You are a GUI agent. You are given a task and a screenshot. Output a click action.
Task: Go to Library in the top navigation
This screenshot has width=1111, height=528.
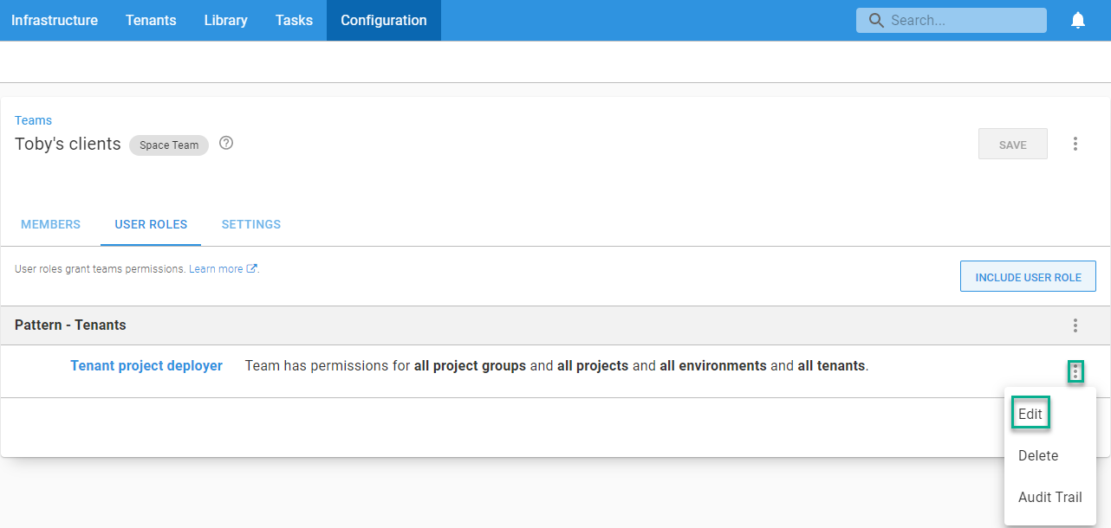225,20
